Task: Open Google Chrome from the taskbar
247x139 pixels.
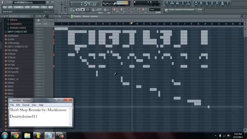Action: pyautogui.click(x=16, y=136)
